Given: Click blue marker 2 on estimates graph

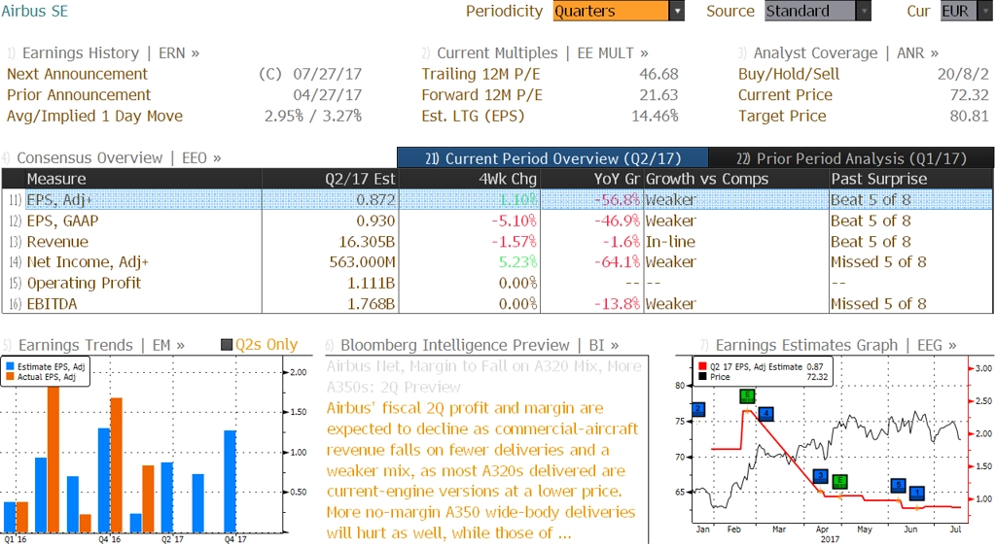Looking at the screenshot, I should (698, 409).
